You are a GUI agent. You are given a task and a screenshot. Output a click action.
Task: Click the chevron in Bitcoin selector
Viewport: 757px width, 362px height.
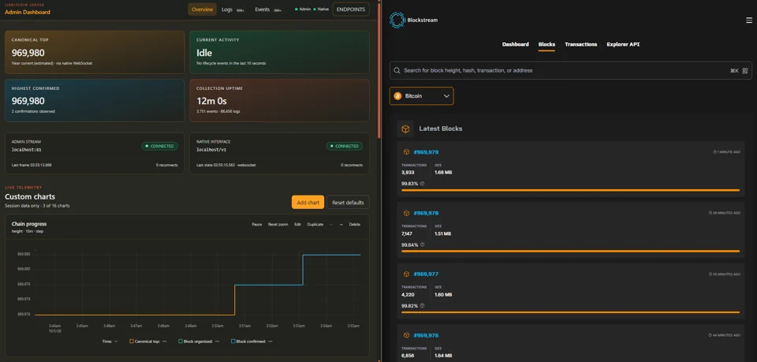click(446, 96)
